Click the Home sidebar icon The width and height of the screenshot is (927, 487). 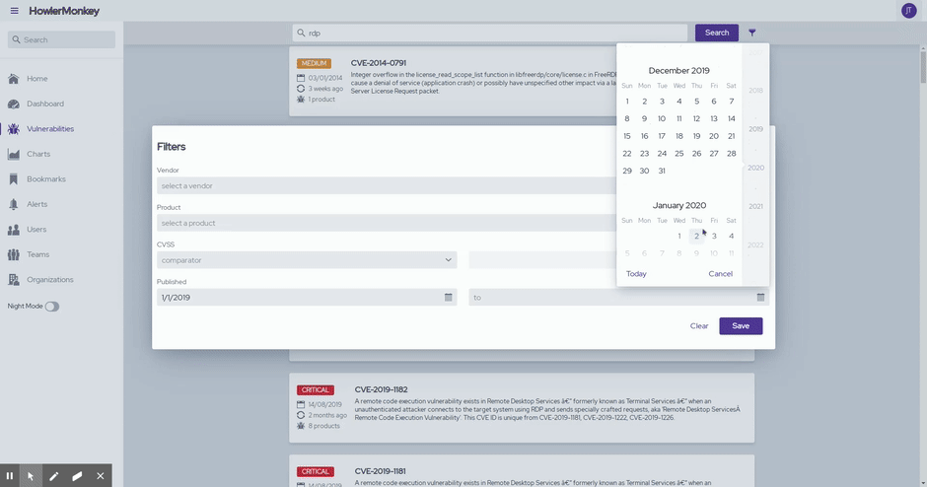[14, 79]
